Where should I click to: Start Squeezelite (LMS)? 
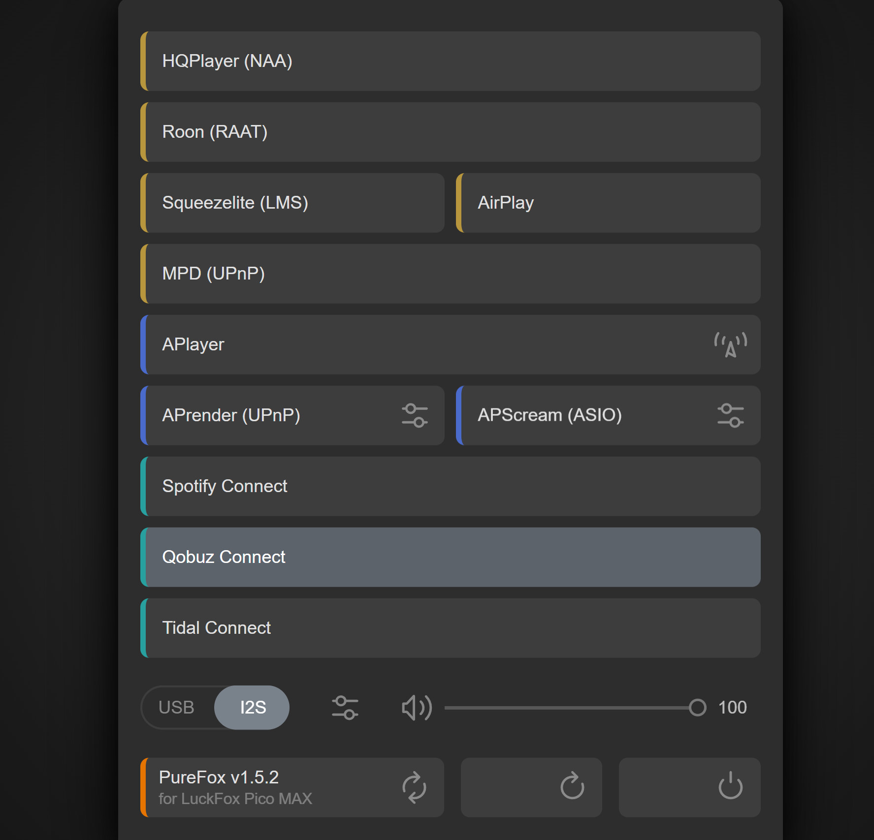coord(292,203)
